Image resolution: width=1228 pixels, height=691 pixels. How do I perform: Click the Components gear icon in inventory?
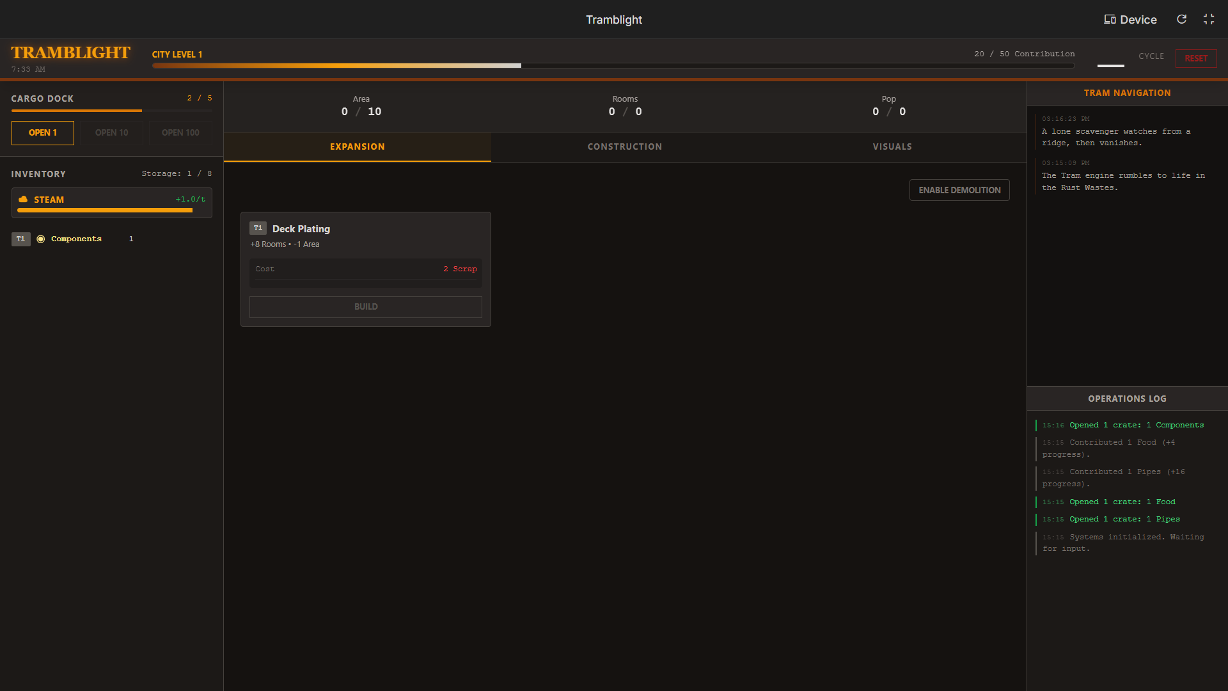tap(41, 239)
